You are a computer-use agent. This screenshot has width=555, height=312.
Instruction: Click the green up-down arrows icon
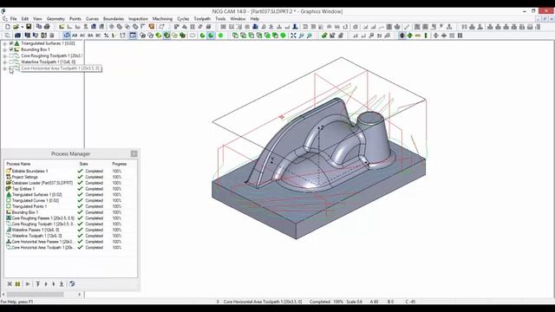point(410,36)
